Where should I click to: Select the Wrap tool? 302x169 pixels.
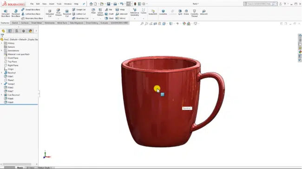click(x=120, y=10)
